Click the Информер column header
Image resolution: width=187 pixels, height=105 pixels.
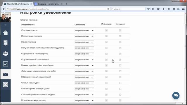pyautogui.click(x=106, y=24)
